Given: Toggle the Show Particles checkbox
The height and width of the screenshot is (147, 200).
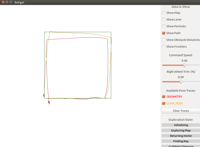Looking at the screenshot, I should (x=164, y=26).
